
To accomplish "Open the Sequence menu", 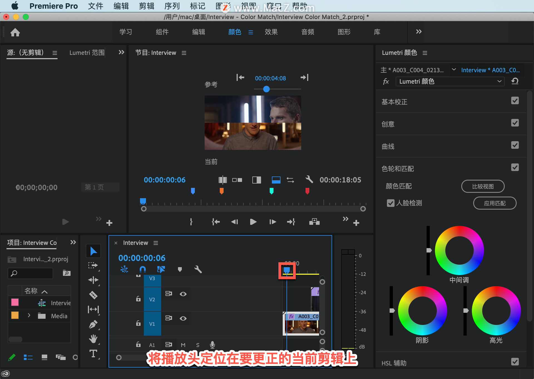I will pos(172,6).
